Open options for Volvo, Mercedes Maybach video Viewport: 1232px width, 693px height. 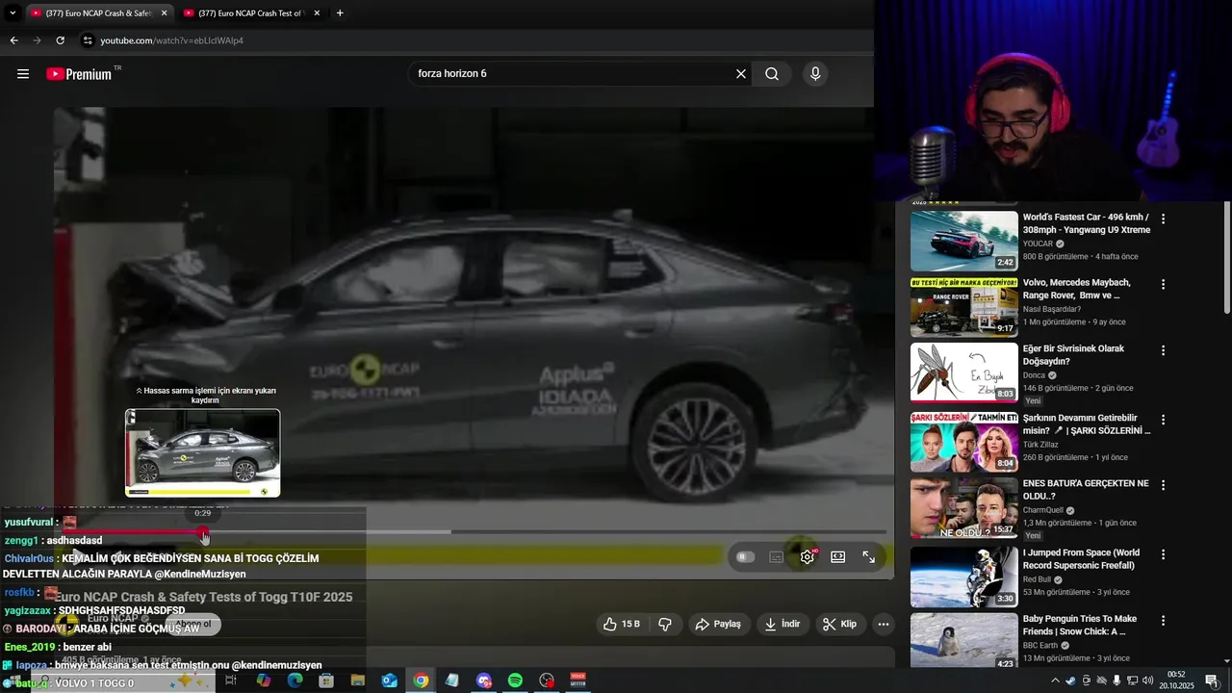pyautogui.click(x=1163, y=285)
